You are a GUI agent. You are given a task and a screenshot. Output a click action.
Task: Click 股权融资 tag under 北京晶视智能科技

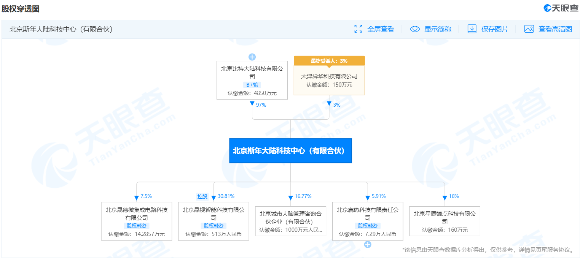pos(214,226)
